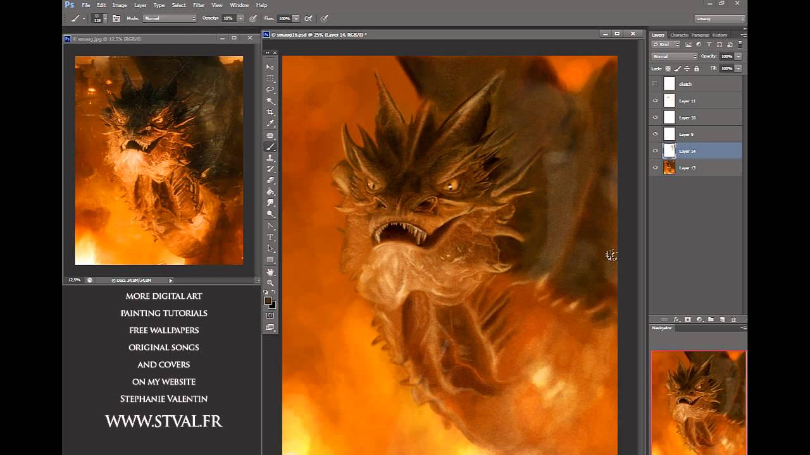This screenshot has height=455, width=810.
Task: Select the Clone Stamp tool
Action: (x=270, y=158)
